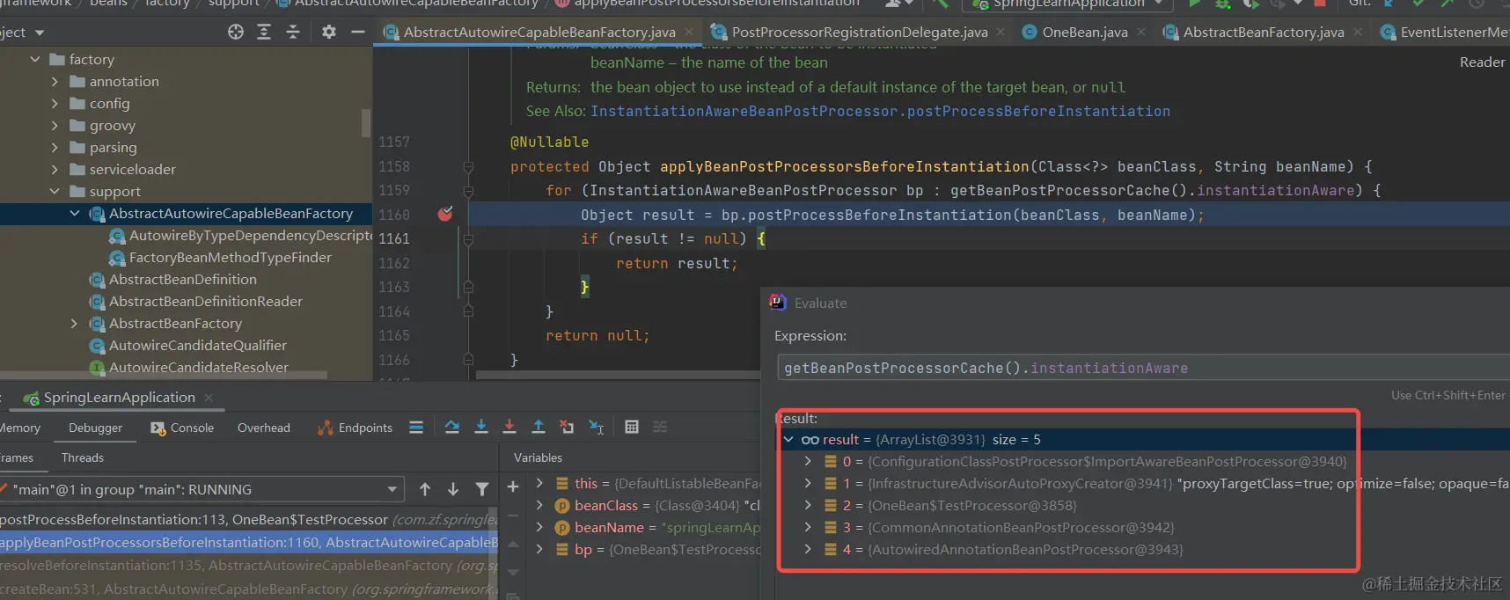
Task: Expand the 'this' variable
Action: 539,483
